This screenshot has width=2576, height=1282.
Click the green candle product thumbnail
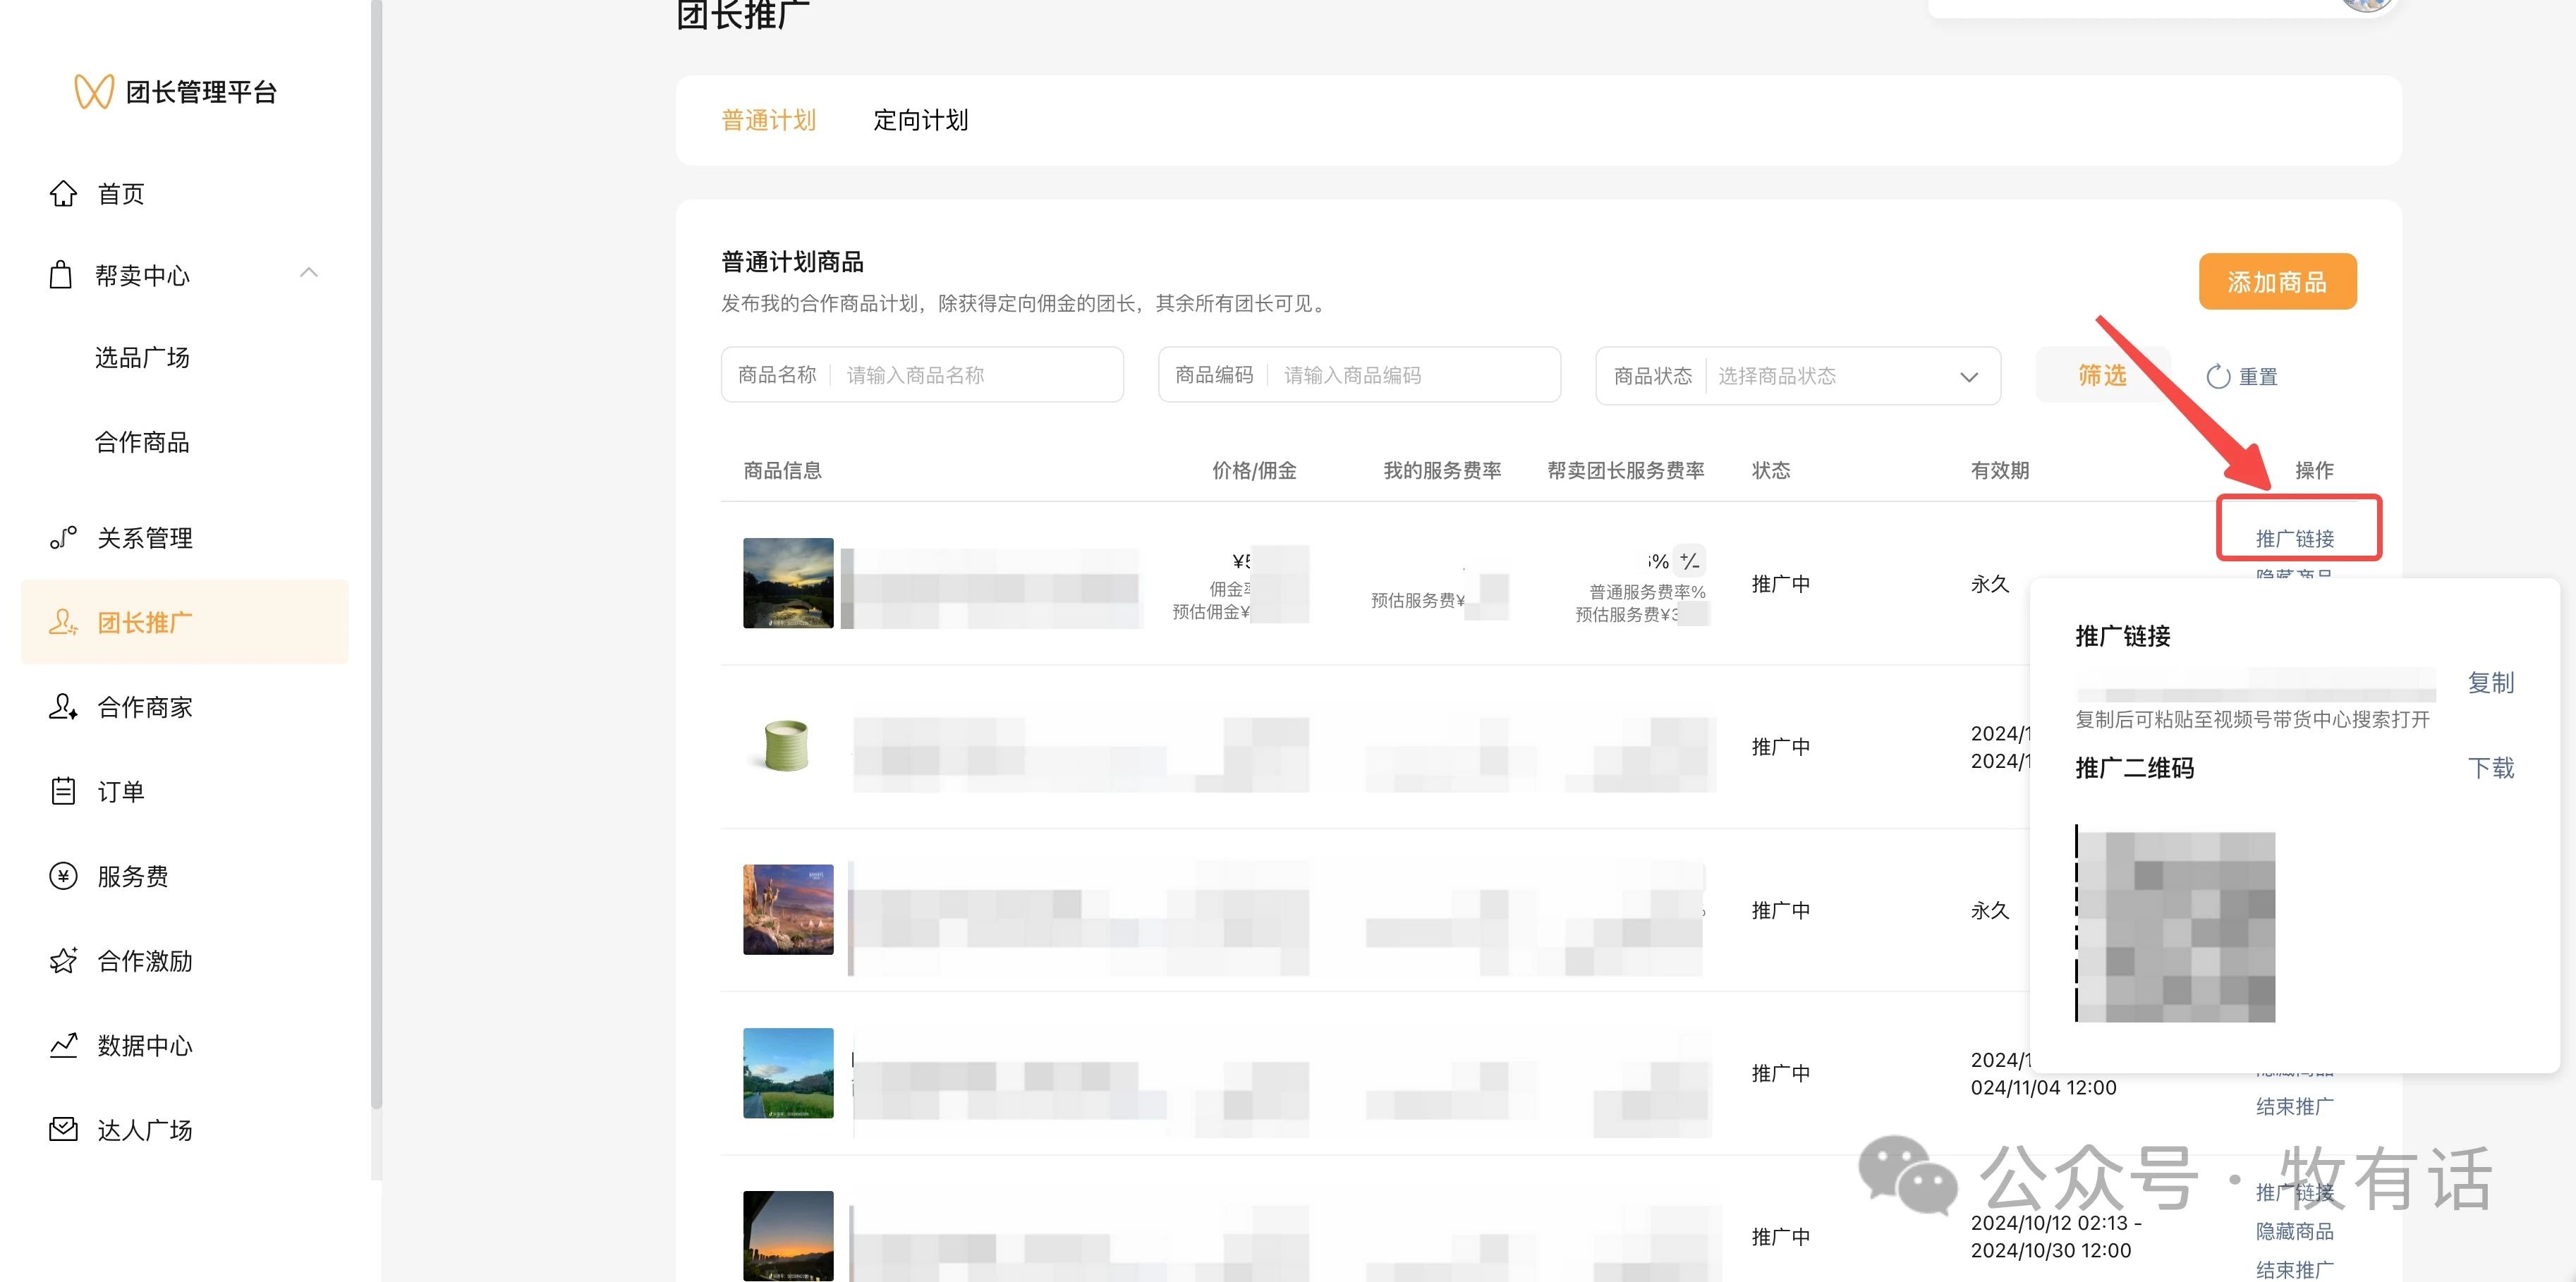(x=788, y=746)
